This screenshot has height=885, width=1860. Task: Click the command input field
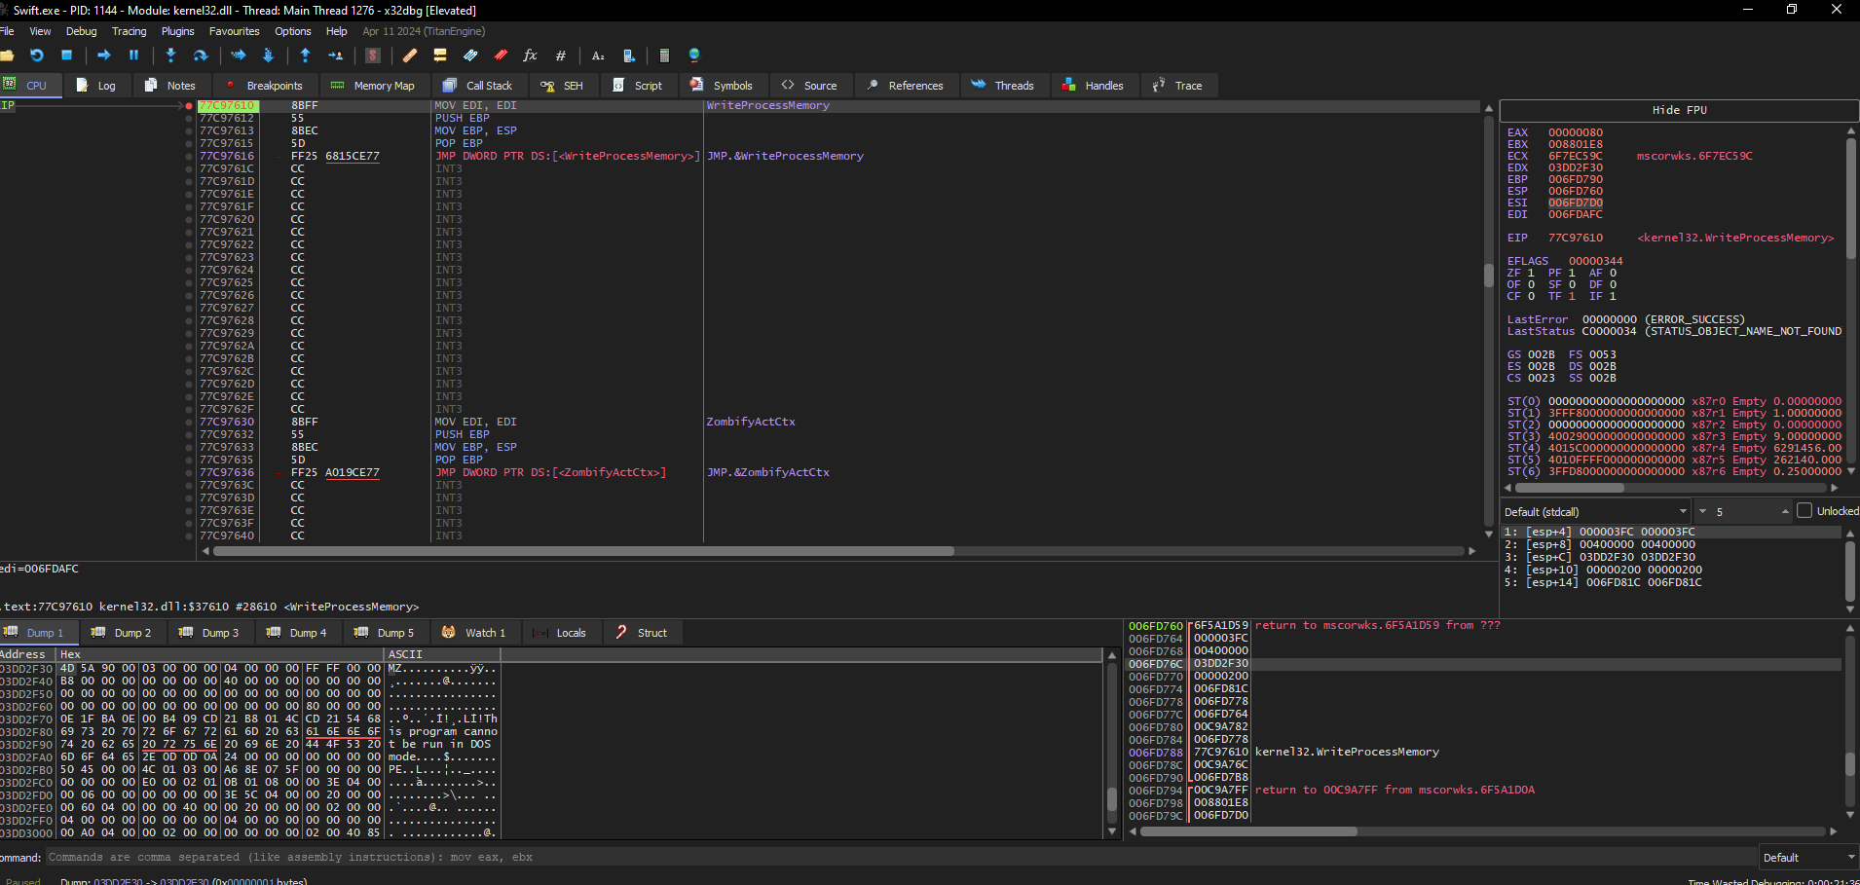900,858
